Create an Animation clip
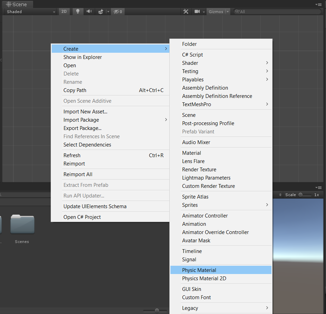 (221, 224)
